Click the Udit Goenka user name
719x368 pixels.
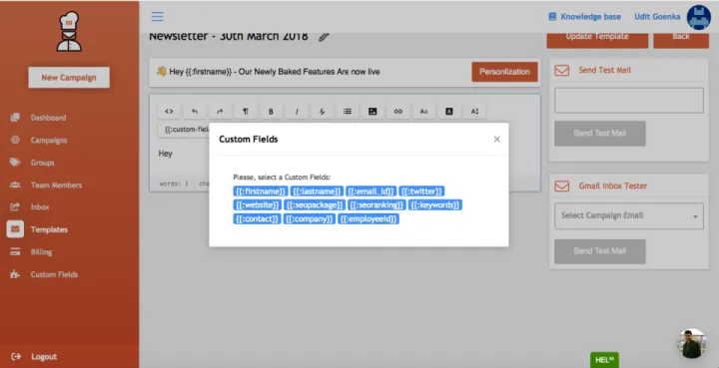(657, 17)
